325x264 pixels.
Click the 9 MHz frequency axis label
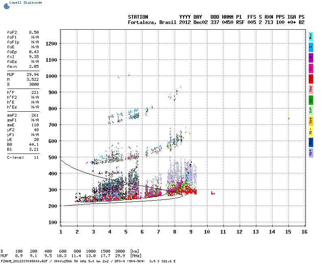pyautogui.click(x=191, y=232)
